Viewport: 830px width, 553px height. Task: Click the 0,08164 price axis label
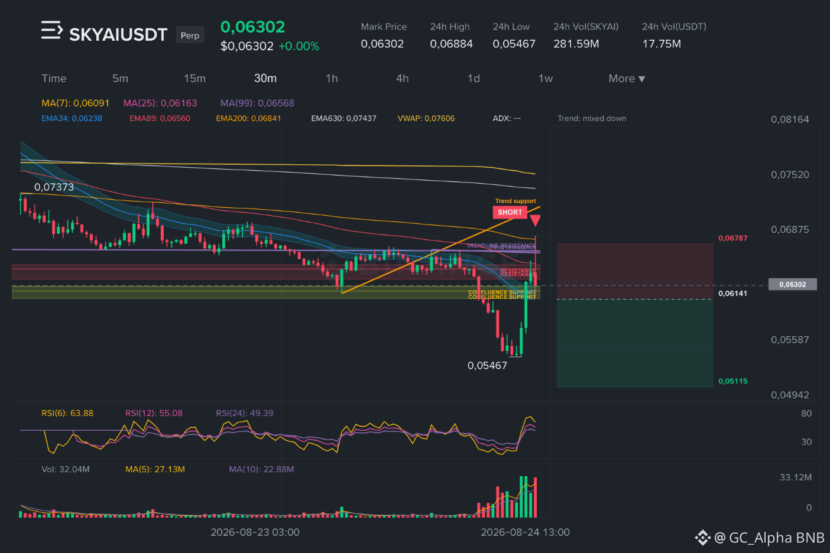[790, 119]
